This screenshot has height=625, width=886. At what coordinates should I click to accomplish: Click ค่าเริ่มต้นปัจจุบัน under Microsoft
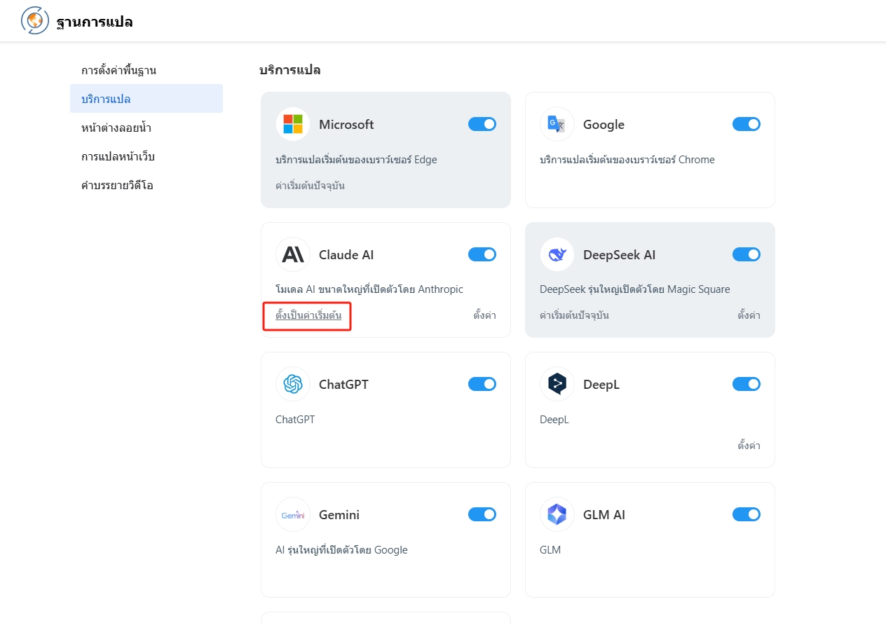[310, 186]
